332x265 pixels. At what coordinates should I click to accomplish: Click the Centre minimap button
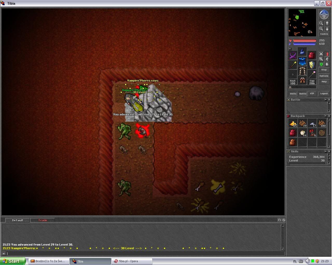[x=324, y=34]
